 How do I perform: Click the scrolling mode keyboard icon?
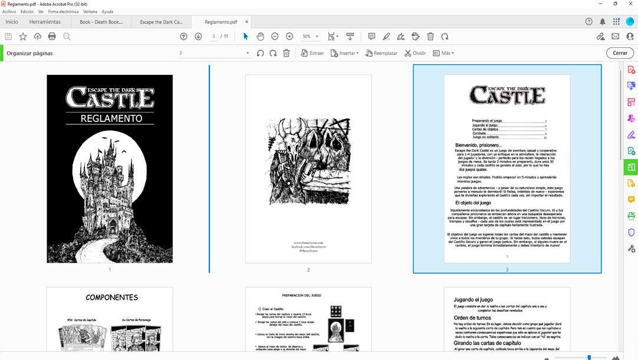click(x=350, y=37)
